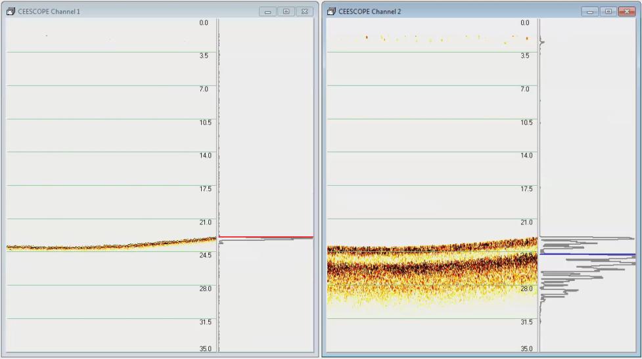Close the CEESCOPE Channel 1 window
The height and width of the screenshot is (359, 642).
[304, 11]
